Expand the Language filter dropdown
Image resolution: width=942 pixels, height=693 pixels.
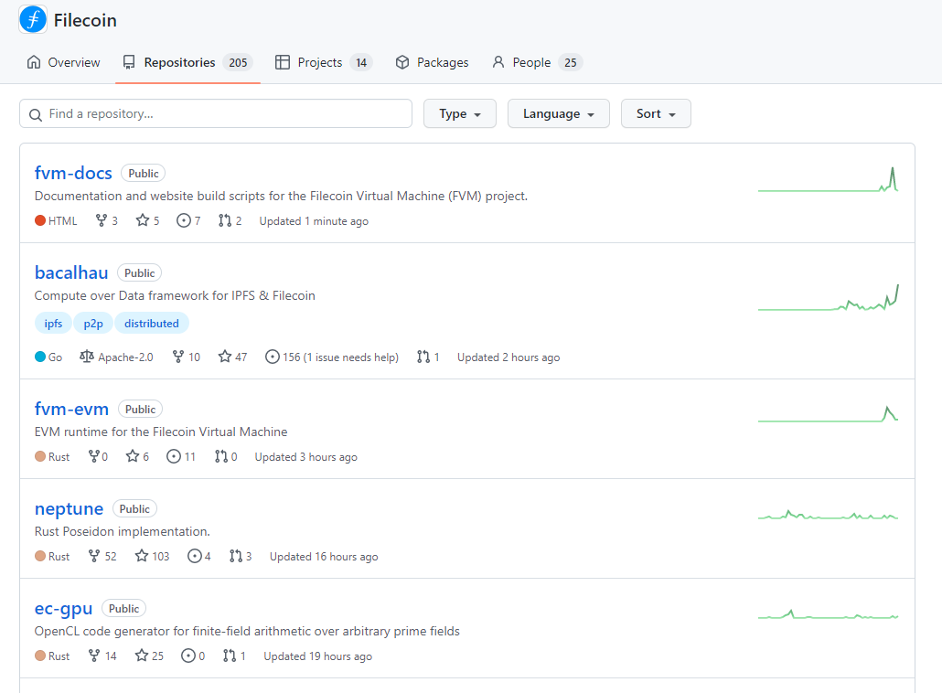[558, 113]
